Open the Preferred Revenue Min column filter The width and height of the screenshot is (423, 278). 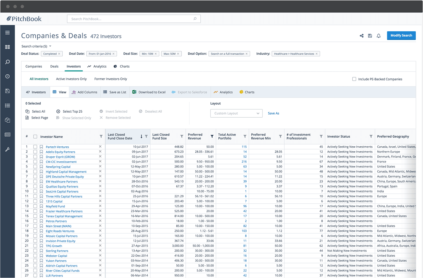tap(280, 136)
